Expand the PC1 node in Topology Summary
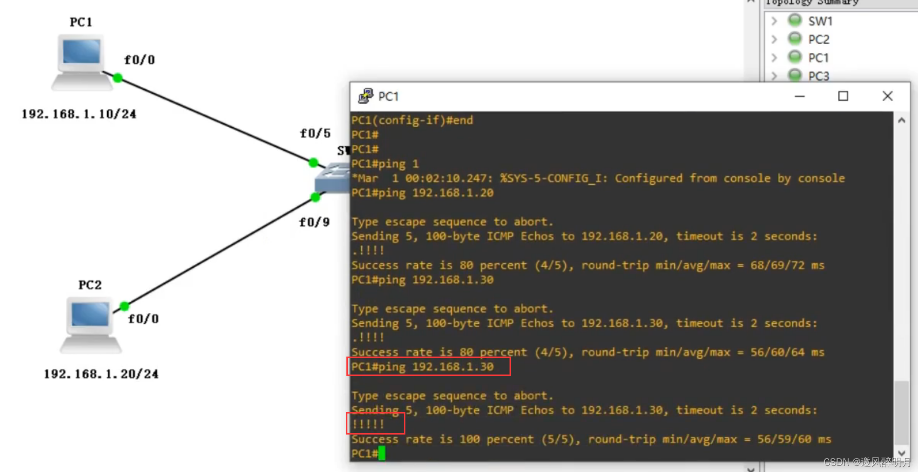Screen dimensions: 918x472 [x=774, y=57]
